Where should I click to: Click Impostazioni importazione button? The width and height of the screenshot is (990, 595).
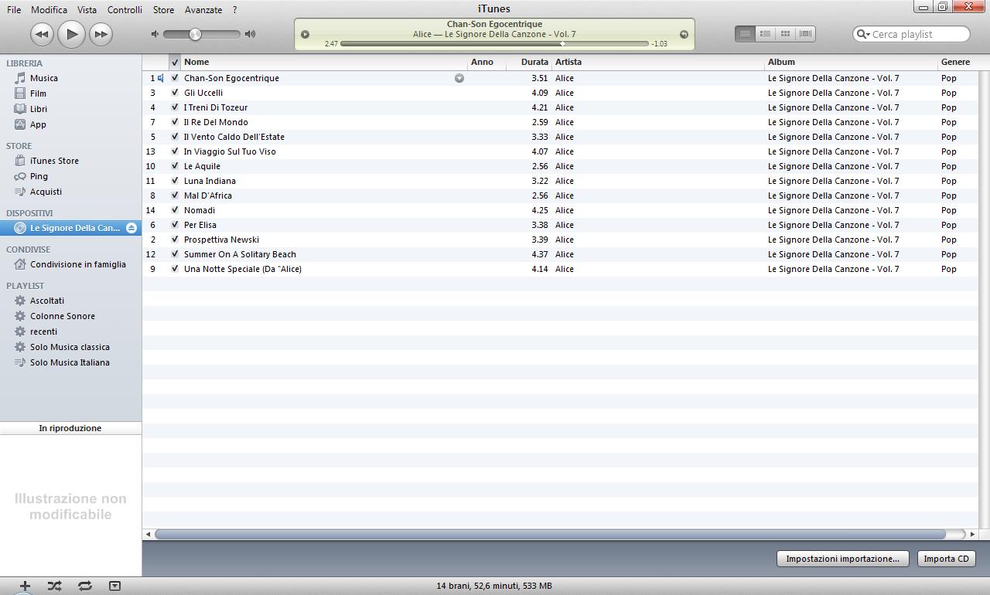842,559
